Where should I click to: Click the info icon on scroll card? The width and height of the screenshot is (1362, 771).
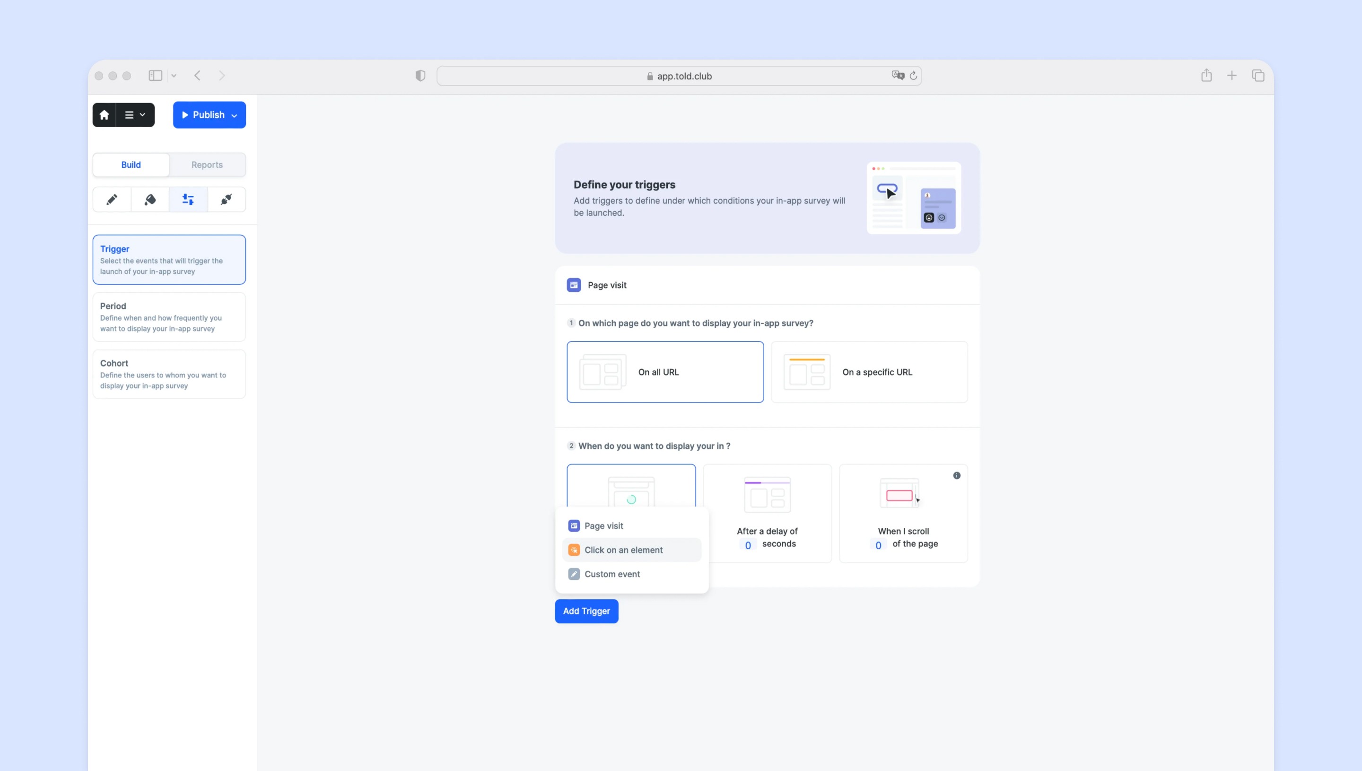click(x=957, y=475)
